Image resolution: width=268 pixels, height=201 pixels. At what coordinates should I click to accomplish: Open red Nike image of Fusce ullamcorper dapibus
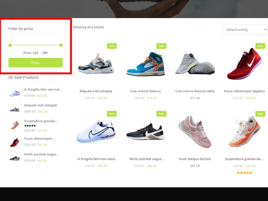[245, 64]
